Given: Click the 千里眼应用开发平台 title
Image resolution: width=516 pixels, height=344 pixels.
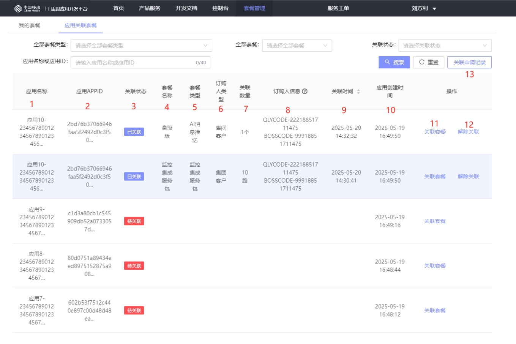Looking at the screenshot, I should tap(67, 9).
